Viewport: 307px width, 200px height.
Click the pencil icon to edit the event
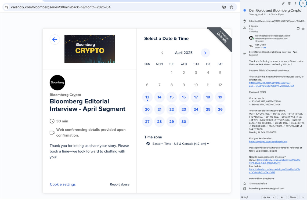click(x=283, y=3)
